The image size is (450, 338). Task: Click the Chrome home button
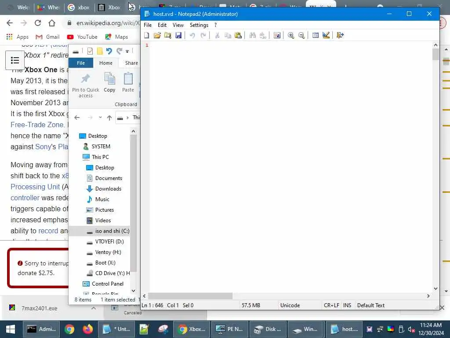point(52,23)
